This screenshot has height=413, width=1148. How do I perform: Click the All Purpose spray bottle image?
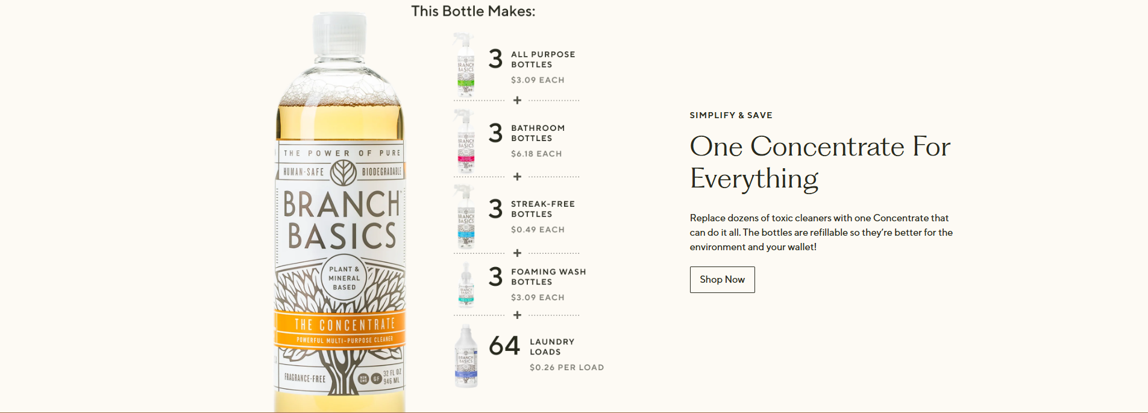coord(465,65)
